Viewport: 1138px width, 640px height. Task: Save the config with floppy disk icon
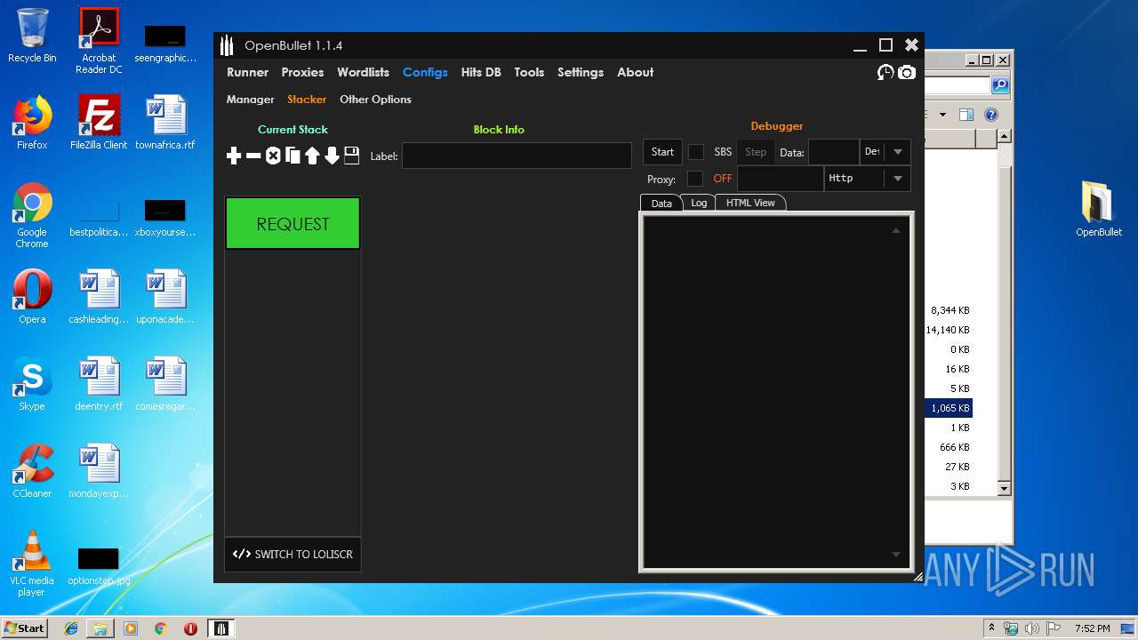point(351,156)
